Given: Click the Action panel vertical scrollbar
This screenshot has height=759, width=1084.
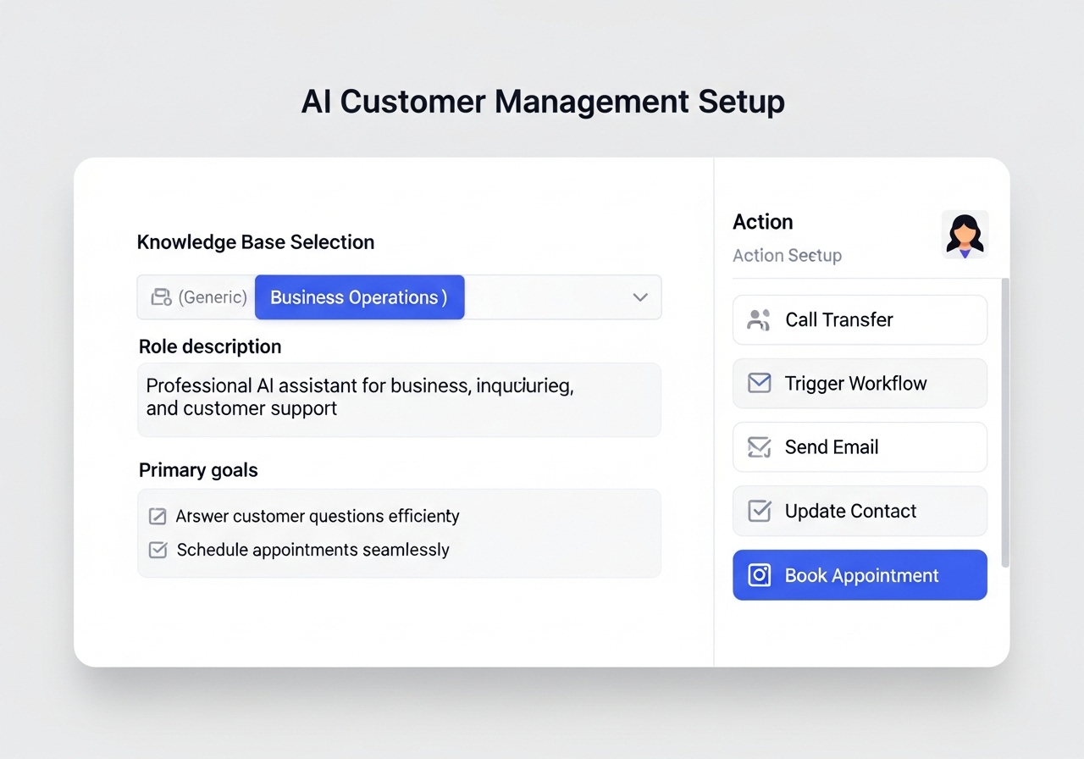Looking at the screenshot, I should coord(1005,424).
